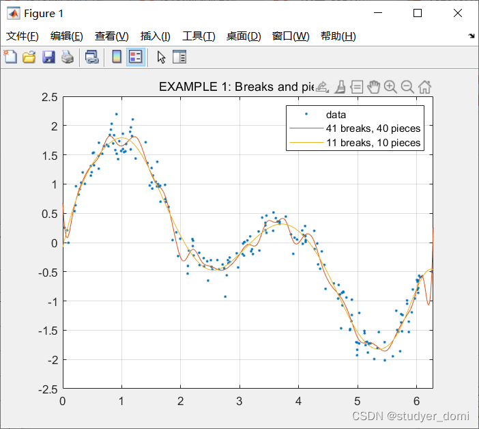Dock the figure with the corner arrow
The image size is (479, 429).
click(x=471, y=36)
